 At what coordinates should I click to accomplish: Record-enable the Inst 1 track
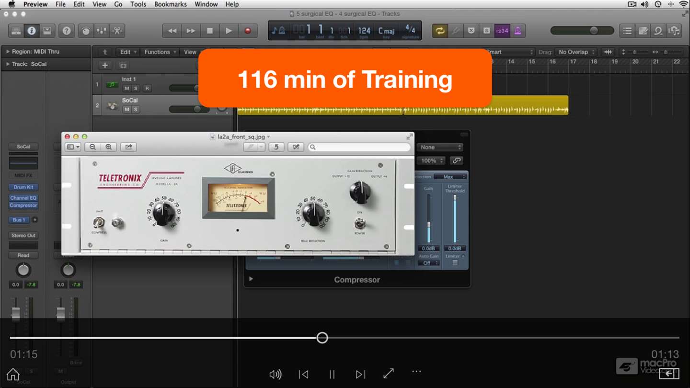[147, 89]
